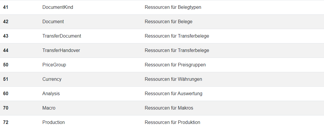324x131 pixels.
Task: Click the 'Ressourcen für Belegtypen' description
Action: pos(173,7)
